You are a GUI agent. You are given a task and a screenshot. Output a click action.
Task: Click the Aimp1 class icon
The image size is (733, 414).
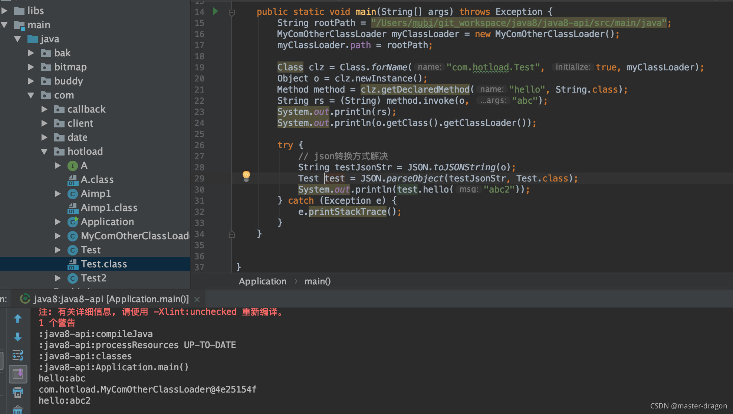click(x=72, y=194)
